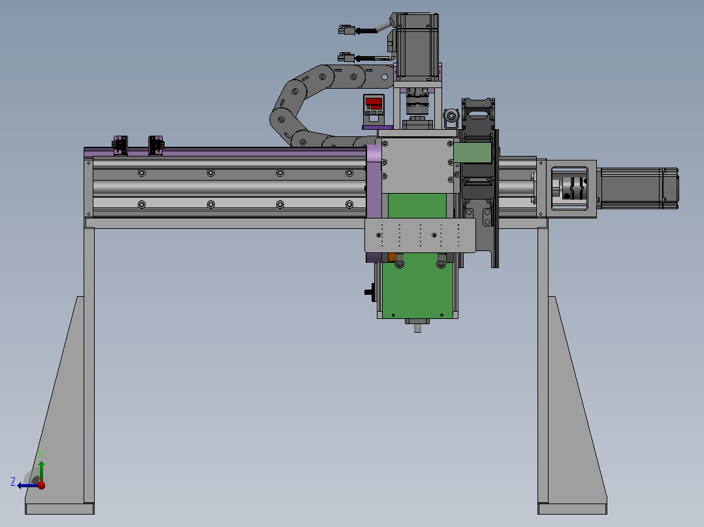704x527 pixels.
Task: Select the red origin ball of the triad
Action: point(42,485)
